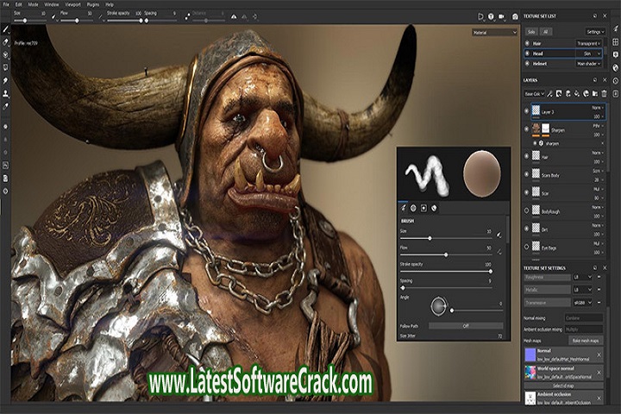The image size is (621, 414).
Task: Open the Metallic channel format dropdown
Action: [582, 290]
